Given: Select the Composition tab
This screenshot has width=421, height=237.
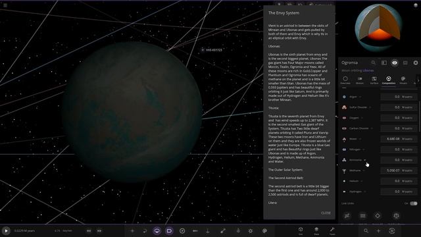Looking at the screenshot, I should click(x=389, y=80).
